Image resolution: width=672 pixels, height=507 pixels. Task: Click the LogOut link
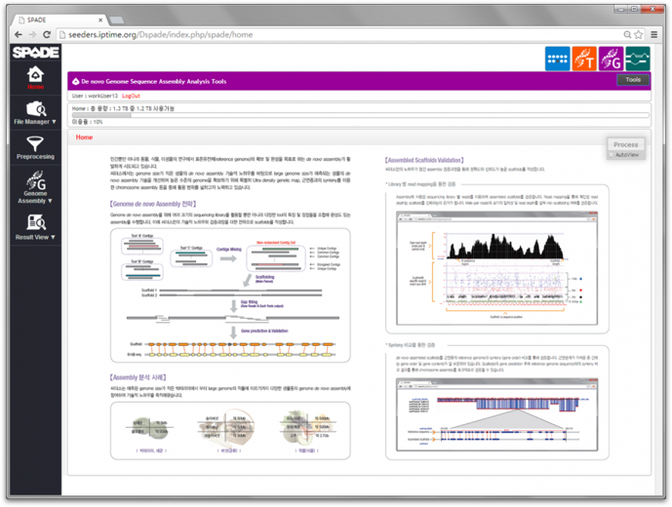pyautogui.click(x=131, y=96)
